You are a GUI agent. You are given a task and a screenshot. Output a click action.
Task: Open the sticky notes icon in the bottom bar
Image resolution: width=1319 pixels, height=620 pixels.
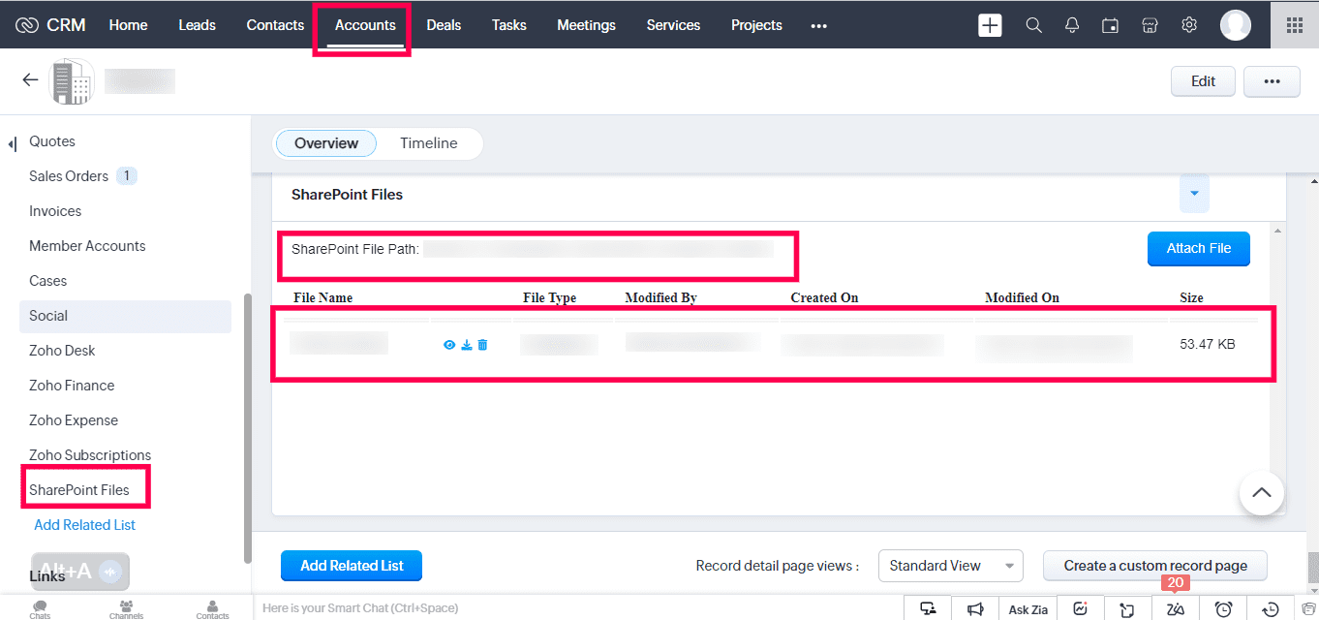pyautogui.click(x=1127, y=608)
